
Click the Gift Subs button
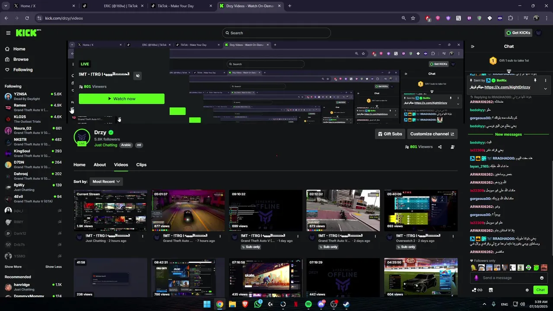point(390,134)
